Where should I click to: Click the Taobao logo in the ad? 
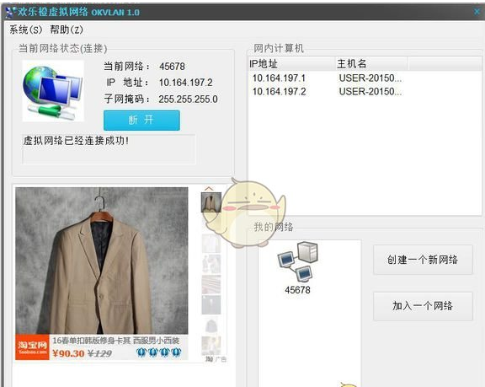point(32,347)
